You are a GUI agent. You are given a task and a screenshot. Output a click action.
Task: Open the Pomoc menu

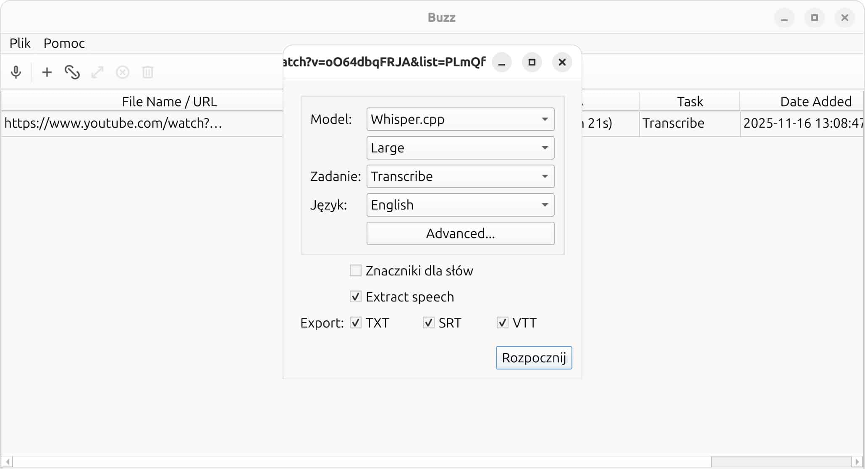64,43
